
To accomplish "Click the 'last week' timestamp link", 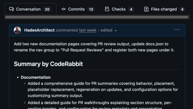I will pos(88,30).
